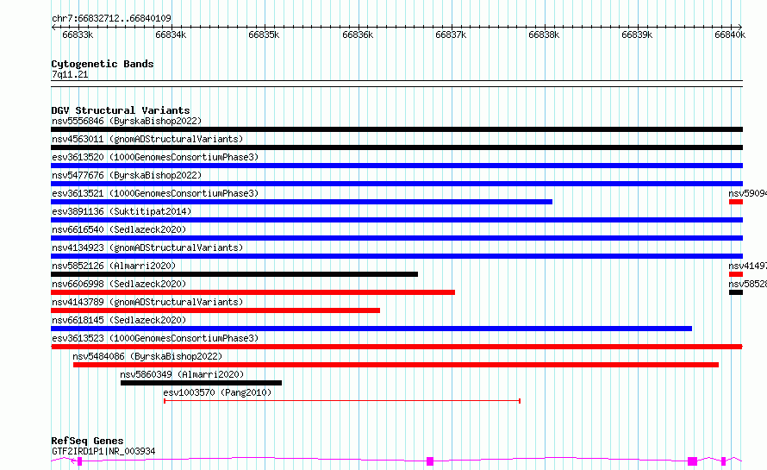Click the red bar under nsv6606998

[253, 292]
